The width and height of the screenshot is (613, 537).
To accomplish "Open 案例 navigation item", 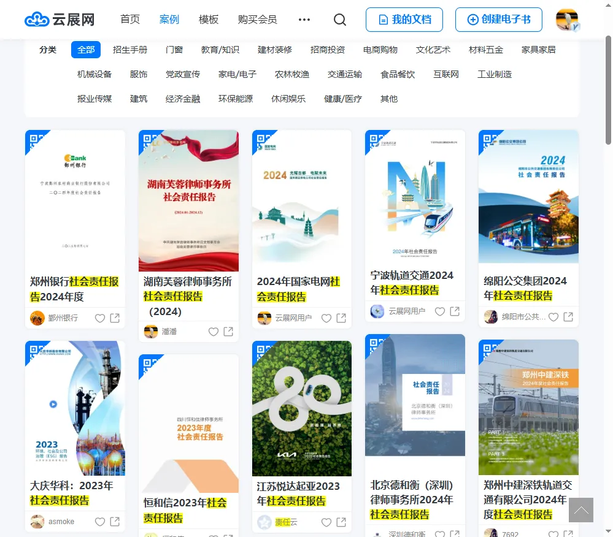I will coord(169,20).
